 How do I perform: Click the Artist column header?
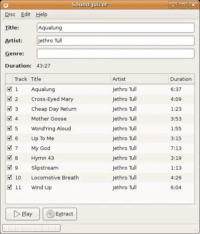140,79
